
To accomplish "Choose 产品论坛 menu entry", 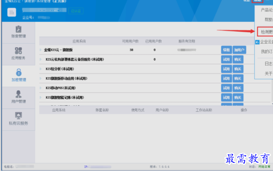I will 266,10.
